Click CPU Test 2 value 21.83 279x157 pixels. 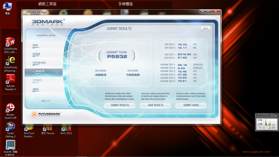tap(182, 58)
